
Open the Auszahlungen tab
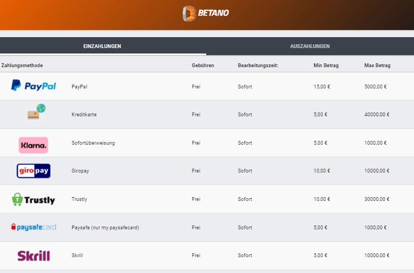coord(310,46)
